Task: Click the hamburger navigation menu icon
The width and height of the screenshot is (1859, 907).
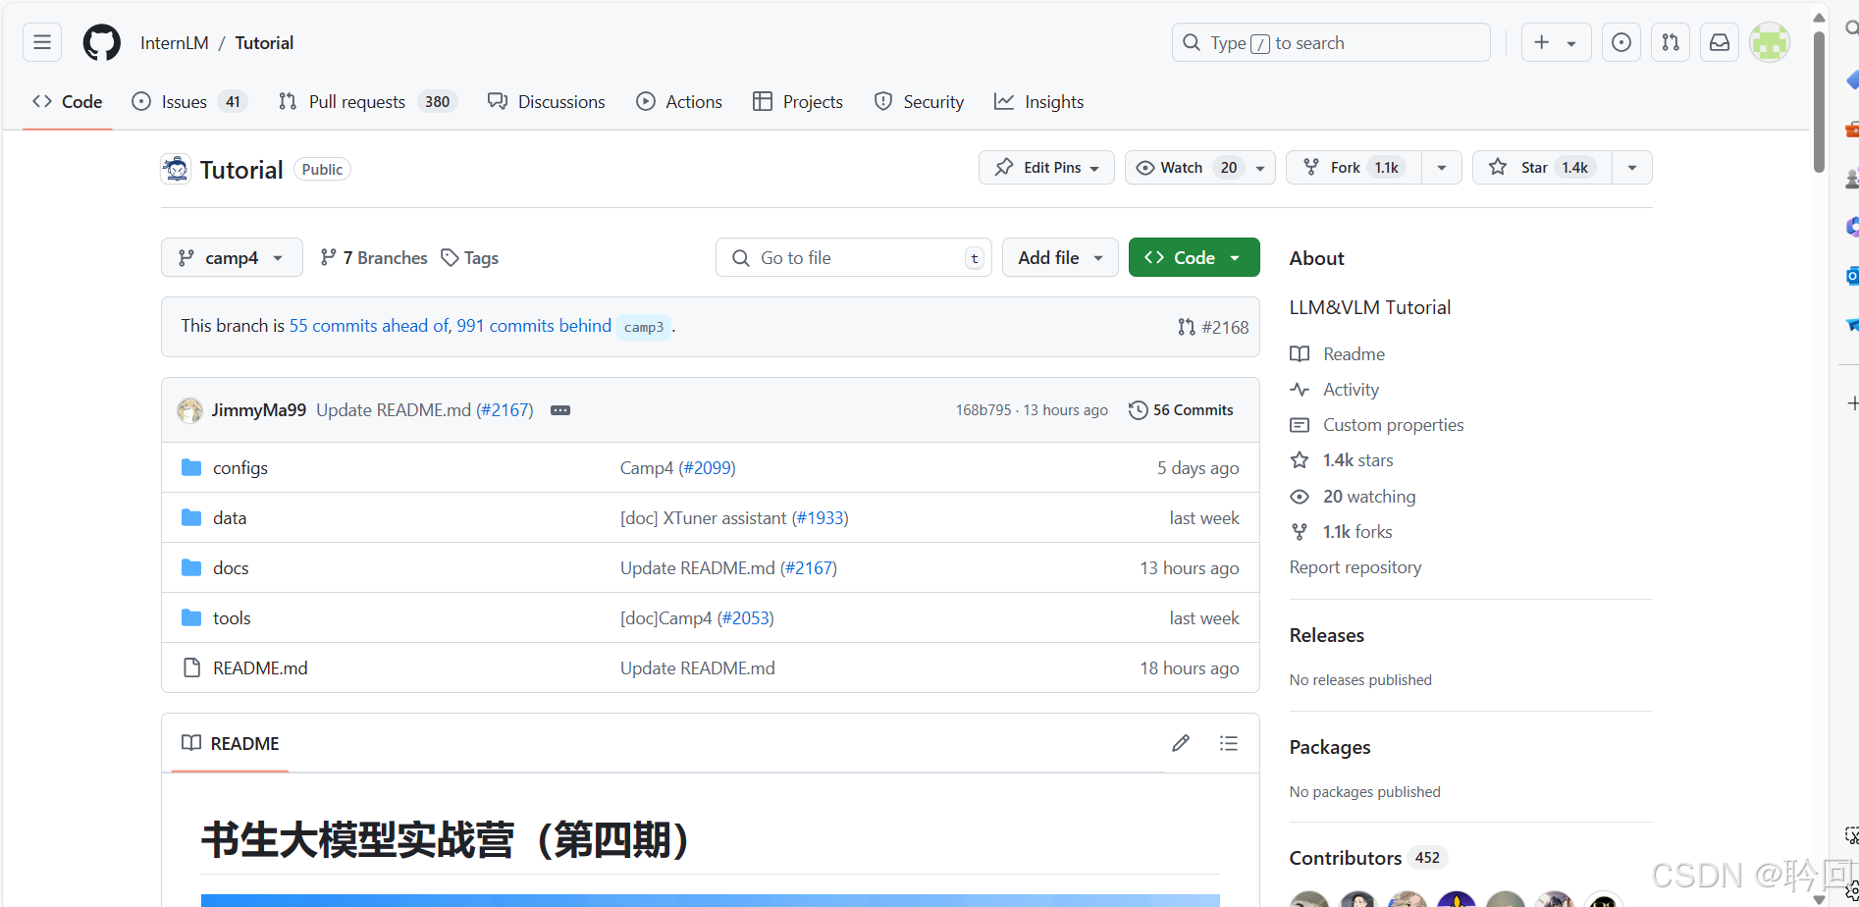Action: tap(41, 42)
